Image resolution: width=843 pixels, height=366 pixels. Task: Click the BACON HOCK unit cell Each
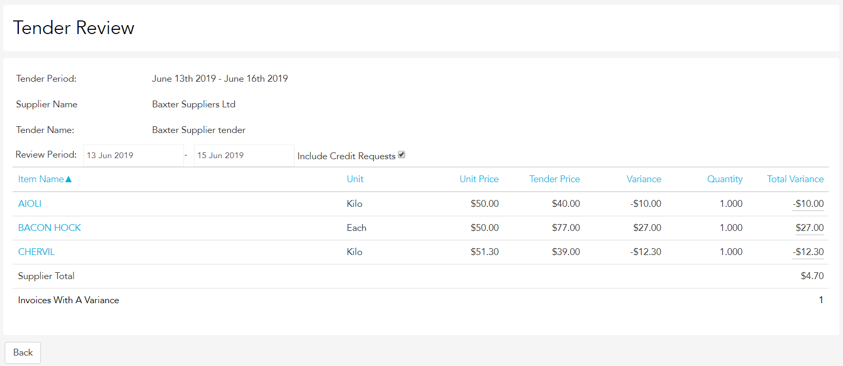click(356, 228)
